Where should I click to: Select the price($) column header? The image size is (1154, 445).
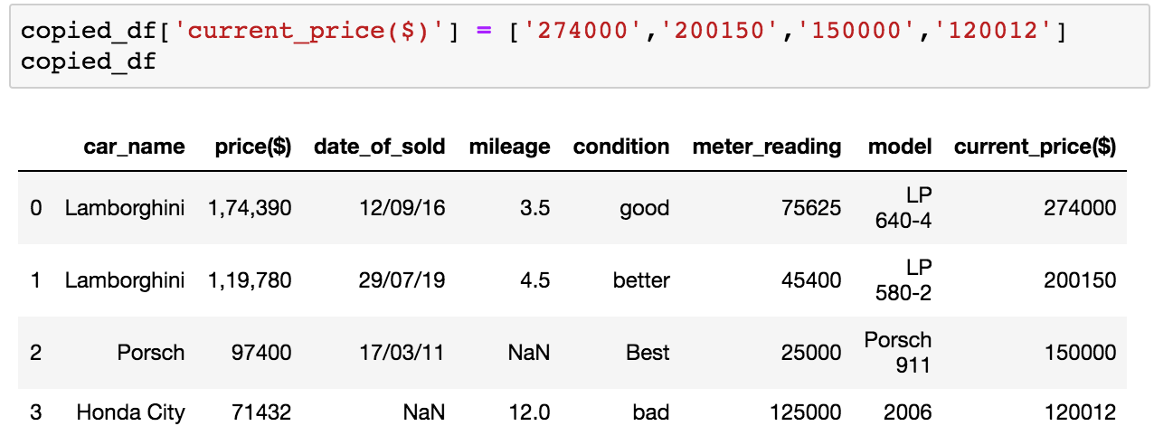point(253,147)
